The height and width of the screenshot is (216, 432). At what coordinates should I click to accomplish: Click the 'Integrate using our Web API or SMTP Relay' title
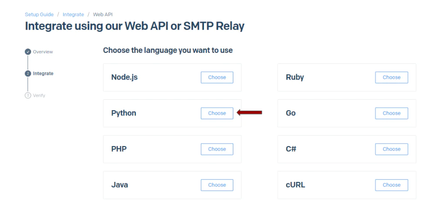click(135, 26)
